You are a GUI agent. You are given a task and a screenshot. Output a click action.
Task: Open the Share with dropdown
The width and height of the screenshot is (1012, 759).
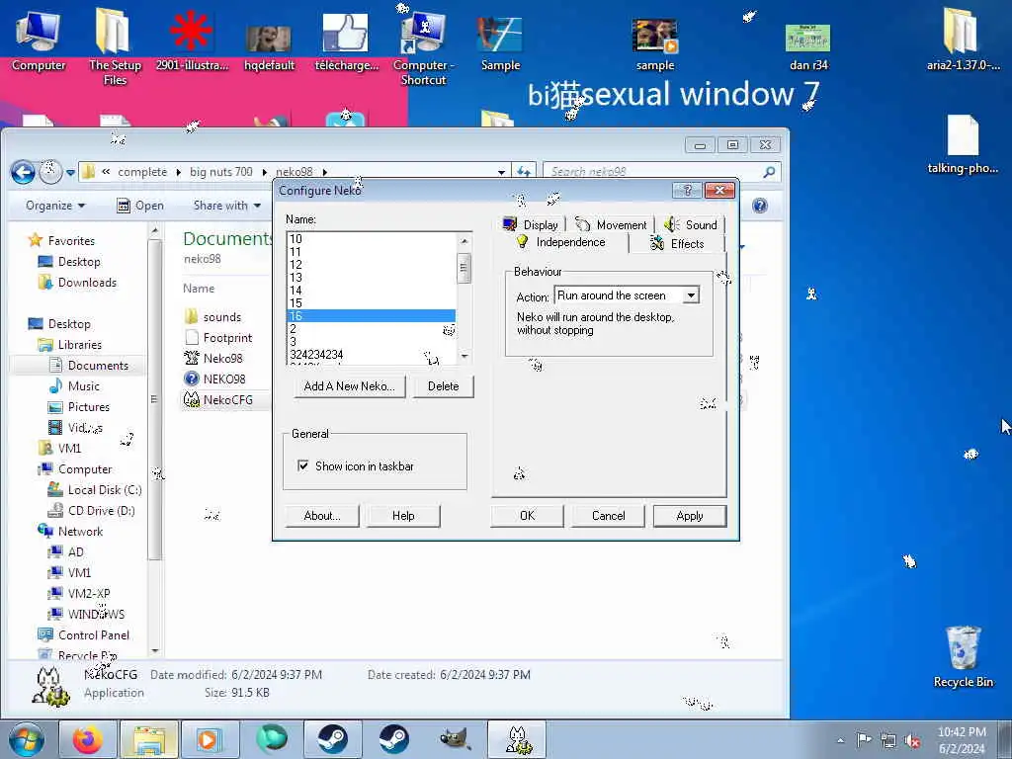point(227,206)
